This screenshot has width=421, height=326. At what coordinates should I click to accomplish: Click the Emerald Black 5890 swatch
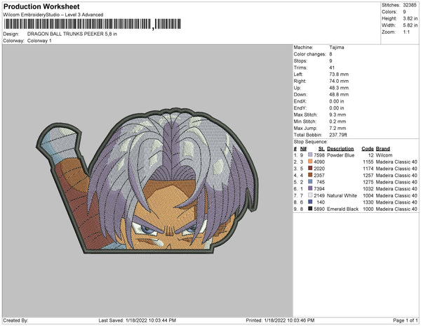point(310,209)
